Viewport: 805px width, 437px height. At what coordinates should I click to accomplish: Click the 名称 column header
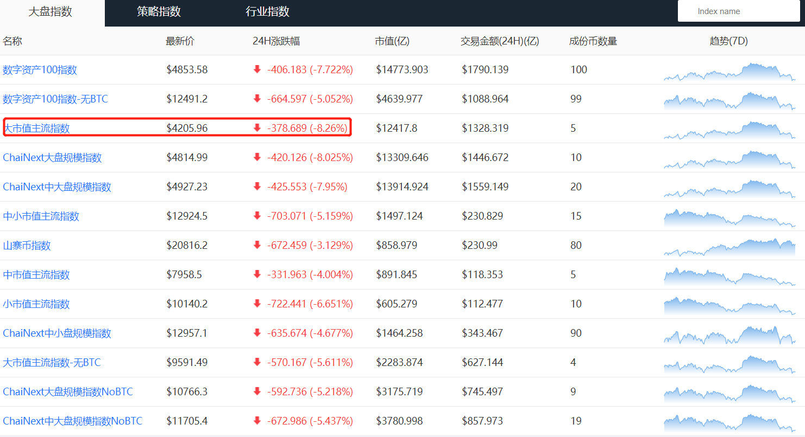coord(12,41)
